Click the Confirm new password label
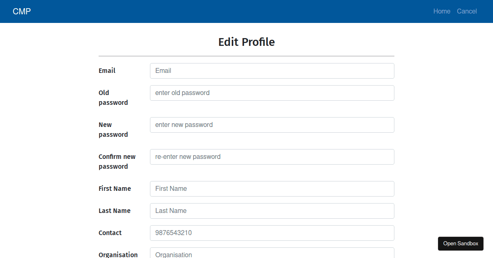This screenshot has height=258, width=493. pos(117,161)
